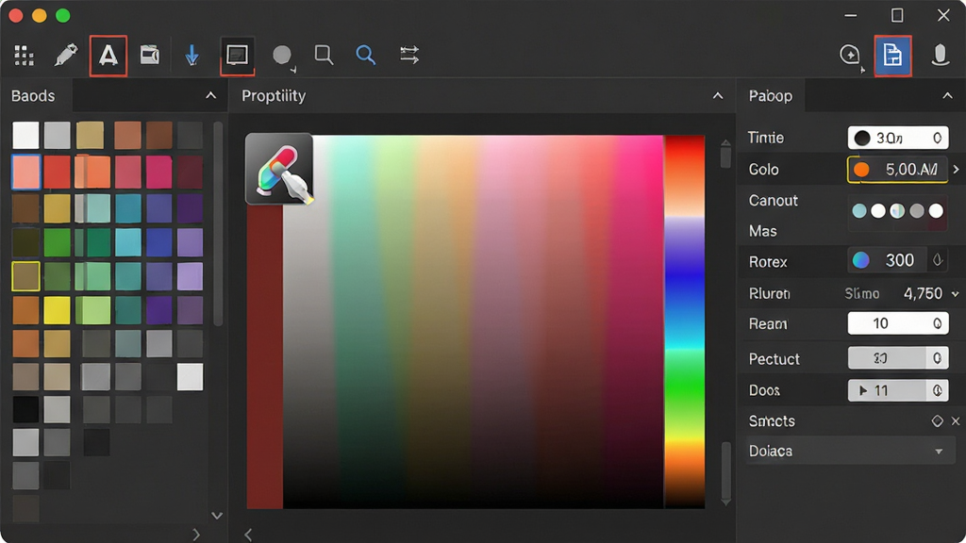Select the Text tool with letter A
Viewport: 966px width, 543px height.
pyautogui.click(x=108, y=56)
